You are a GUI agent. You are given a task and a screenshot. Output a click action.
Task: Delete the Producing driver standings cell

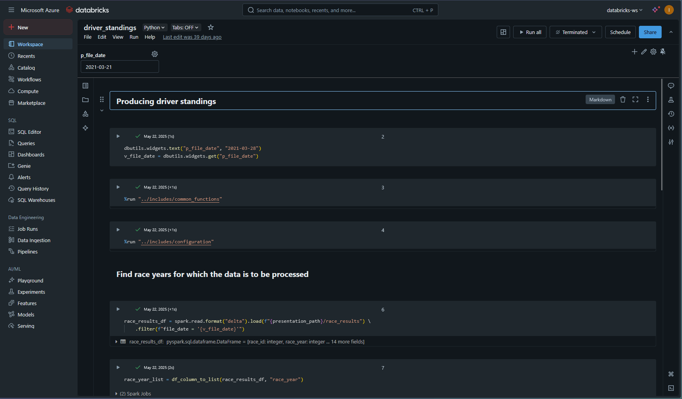[623, 100]
